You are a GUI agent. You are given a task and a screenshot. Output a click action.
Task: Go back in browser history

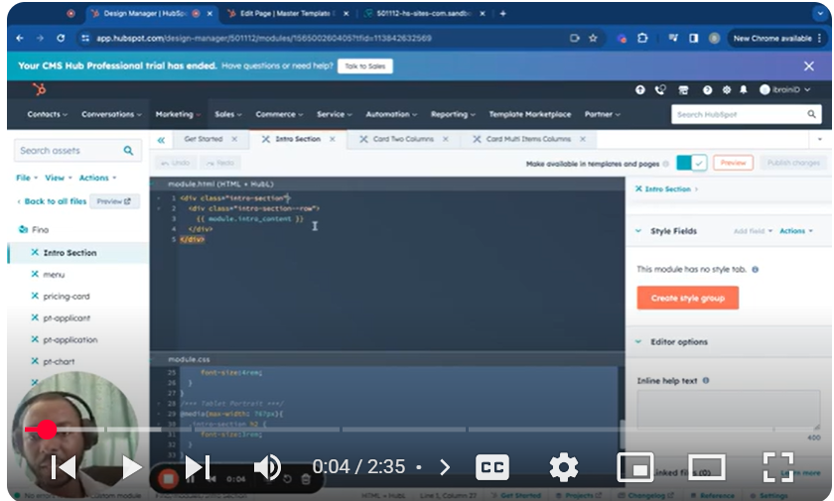20,39
